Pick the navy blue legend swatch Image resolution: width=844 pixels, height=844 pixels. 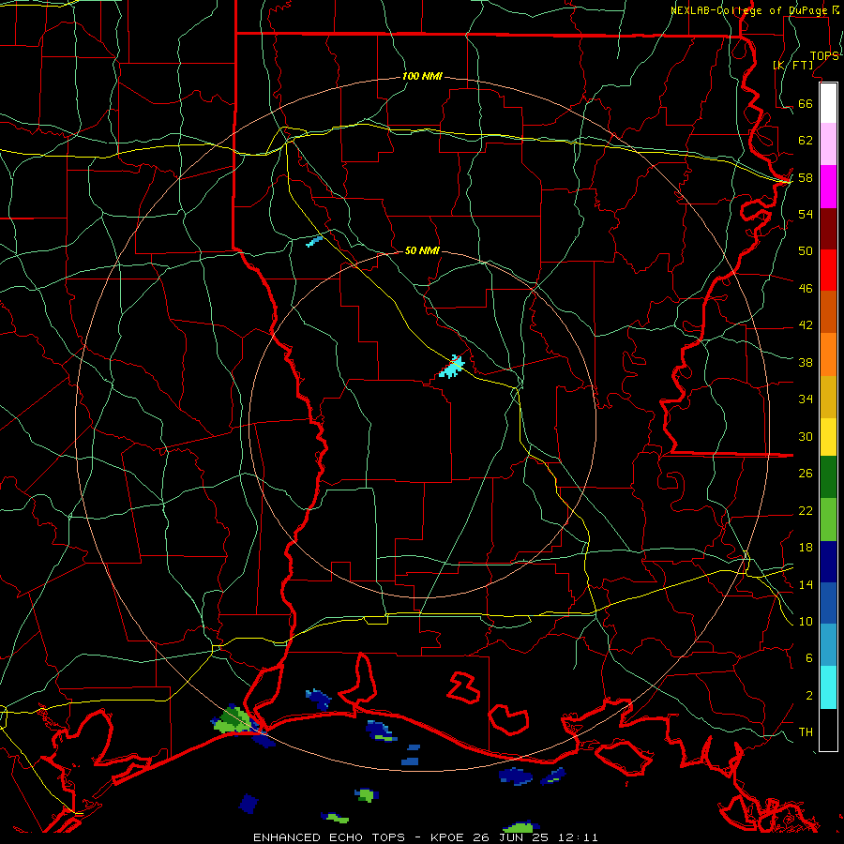[x=828, y=562]
